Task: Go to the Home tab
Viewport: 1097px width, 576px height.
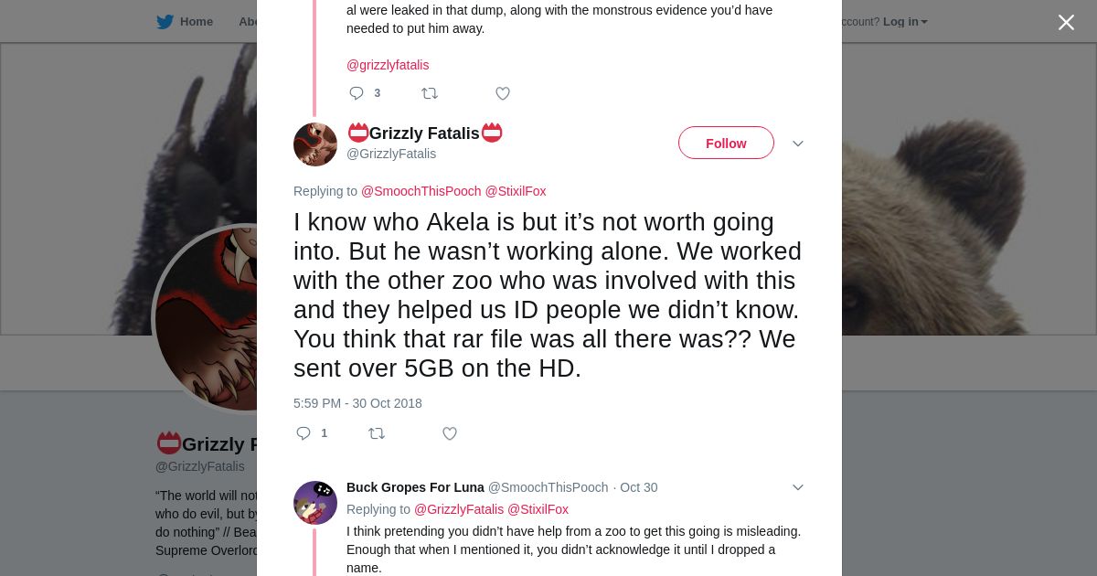Action: (196, 22)
